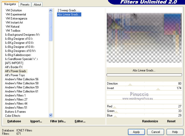The height and width of the screenshot is (136, 185).
Task: Reset the filter settings
Action: [x=171, y=121]
